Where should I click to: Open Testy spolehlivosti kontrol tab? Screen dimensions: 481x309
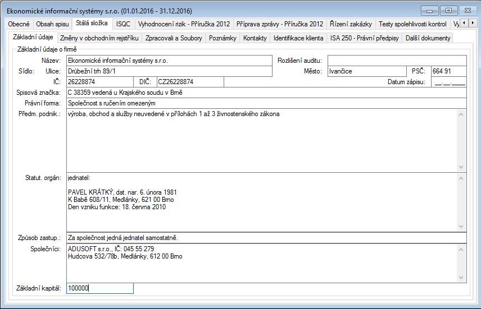(412, 24)
